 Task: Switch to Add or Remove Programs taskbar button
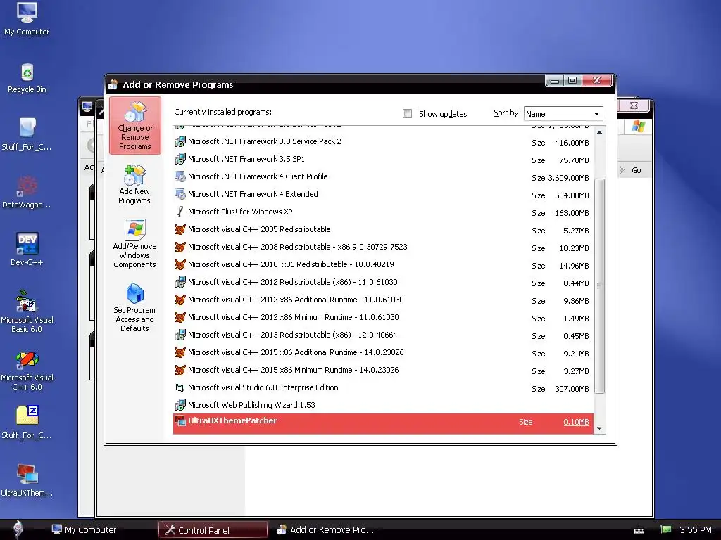tap(325, 530)
